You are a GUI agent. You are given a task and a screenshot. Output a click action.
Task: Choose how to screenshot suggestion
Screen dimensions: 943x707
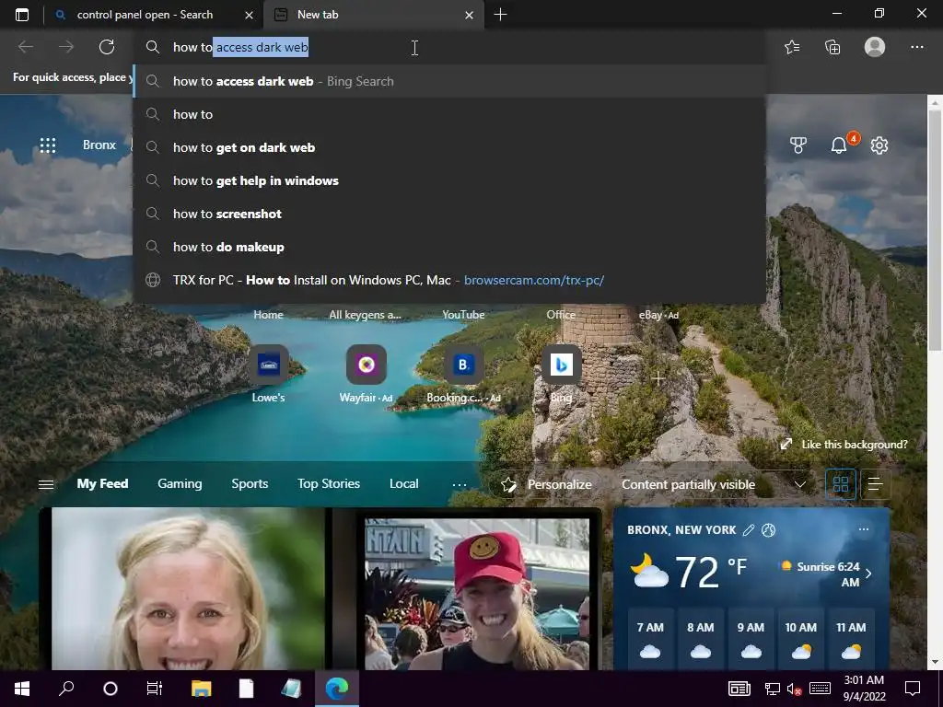449,214
